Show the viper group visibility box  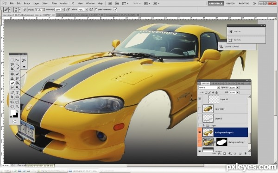(x=200, y=125)
